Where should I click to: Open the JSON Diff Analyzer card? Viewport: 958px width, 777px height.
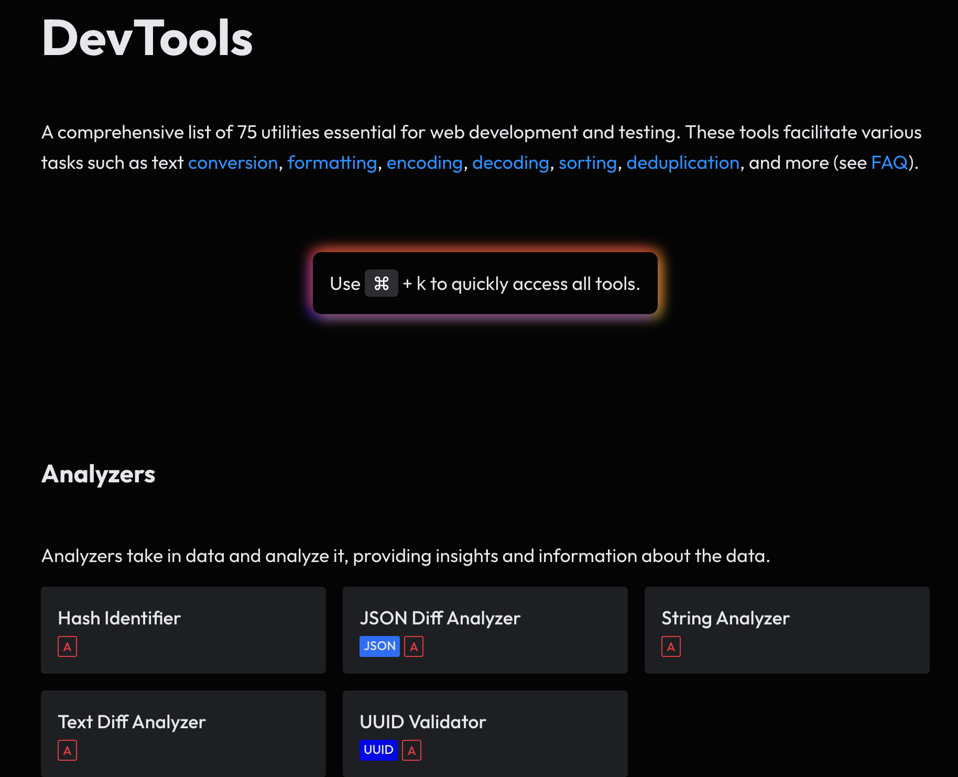(485, 630)
